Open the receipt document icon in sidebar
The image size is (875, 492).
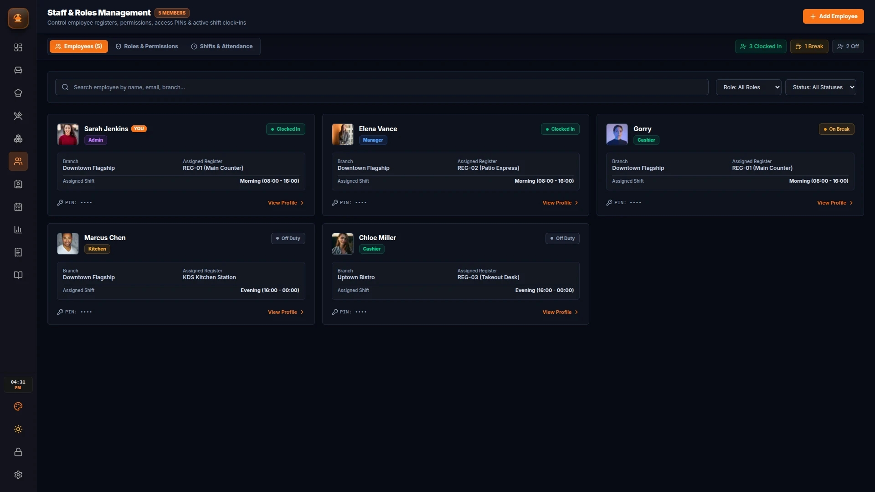[18, 252]
